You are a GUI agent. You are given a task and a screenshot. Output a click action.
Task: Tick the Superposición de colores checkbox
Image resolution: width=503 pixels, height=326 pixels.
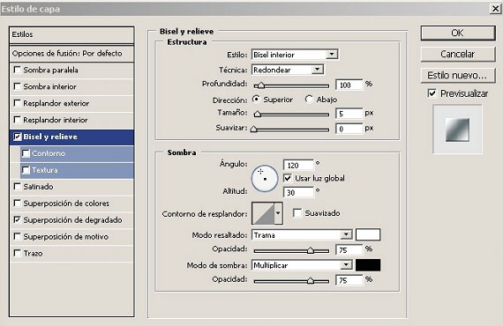(x=17, y=203)
